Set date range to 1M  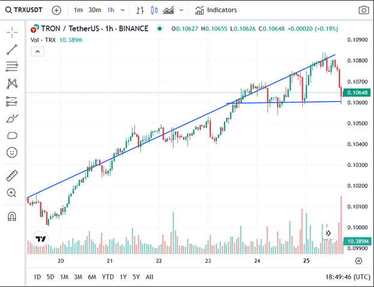coord(64,277)
